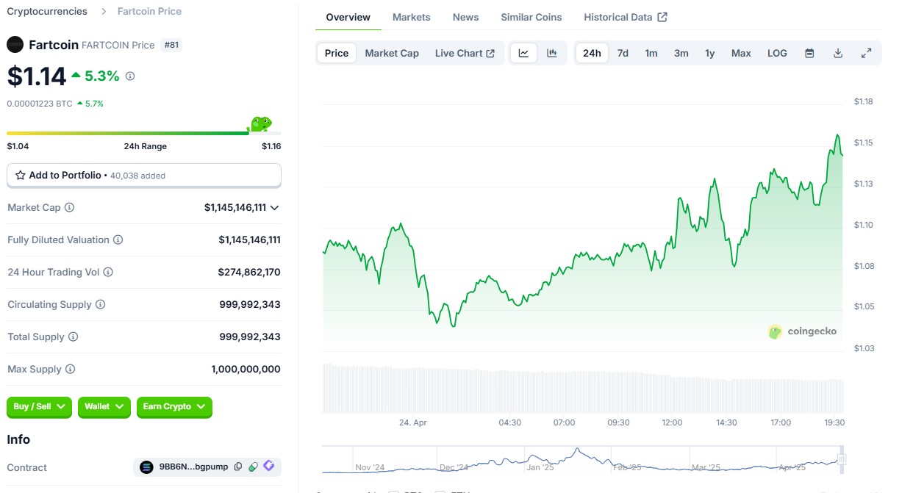
Task: Click the external link icon on Historical Data
Action: click(x=662, y=17)
